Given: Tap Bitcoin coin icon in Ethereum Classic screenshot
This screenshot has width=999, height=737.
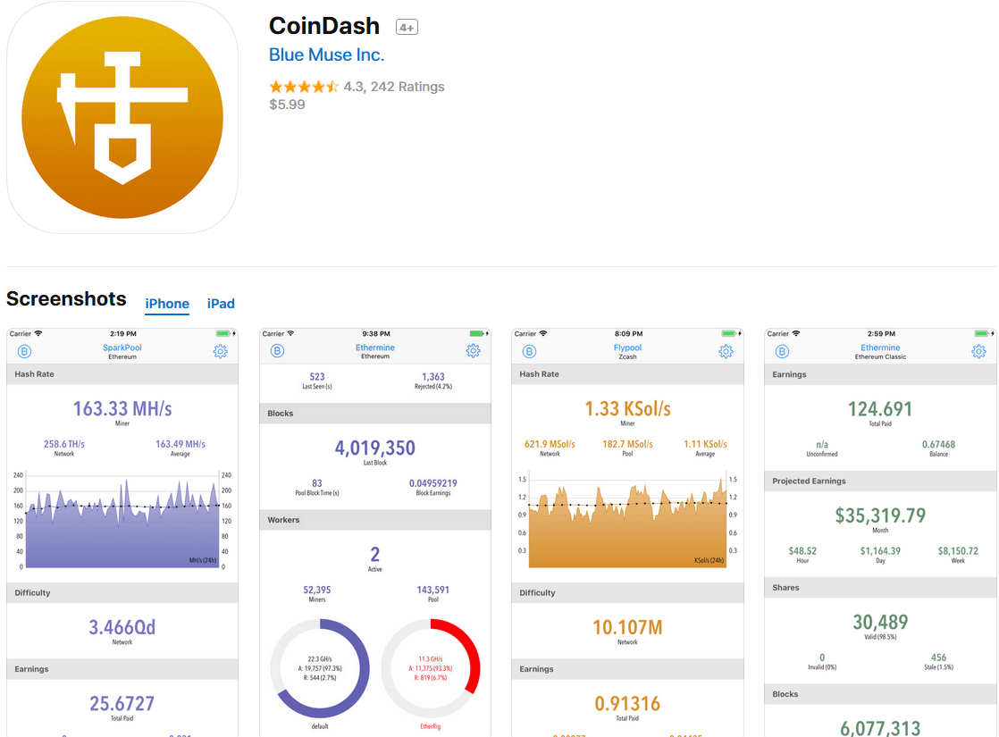Looking at the screenshot, I should point(782,351).
